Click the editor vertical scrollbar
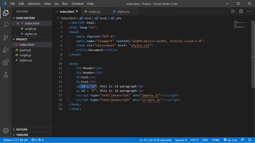This screenshot has height=143, width=255. 253,54
